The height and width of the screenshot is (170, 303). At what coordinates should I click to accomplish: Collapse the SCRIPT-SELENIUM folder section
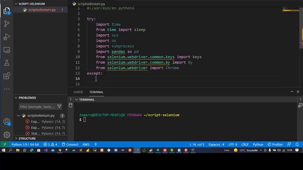click(x=16, y=4)
